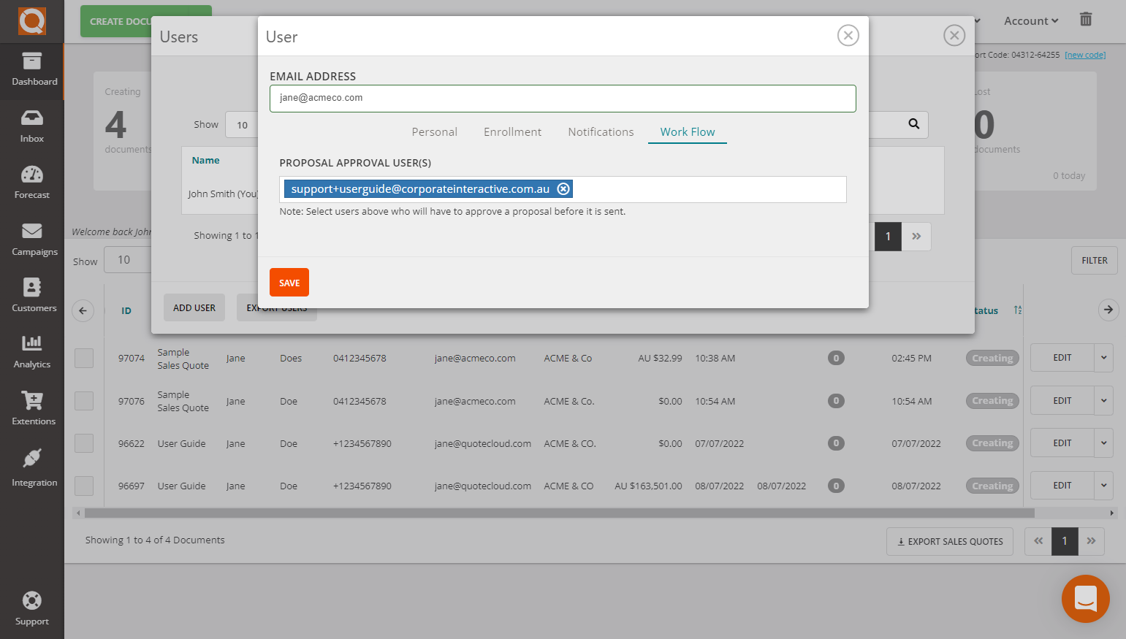Screen dimensions: 1126x639
Task: Select checkbox for document 97076
Action: point(84,401)
